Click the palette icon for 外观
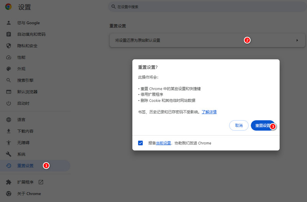 pyautogui.click(x=8, y=69)
